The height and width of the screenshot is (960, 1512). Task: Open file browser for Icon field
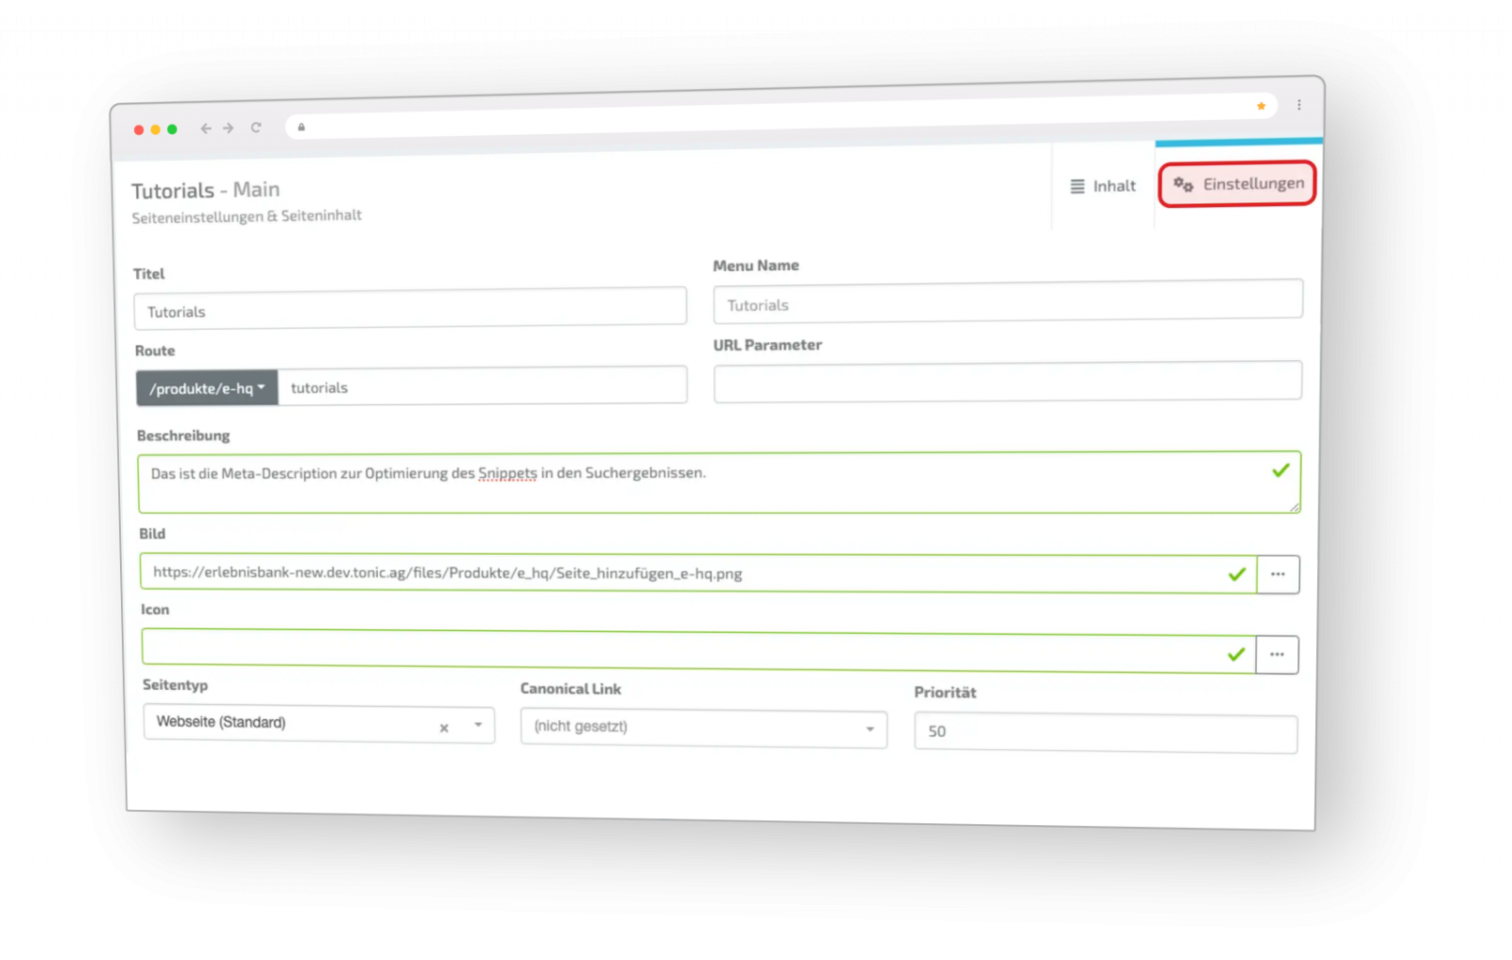[1277, 654]
